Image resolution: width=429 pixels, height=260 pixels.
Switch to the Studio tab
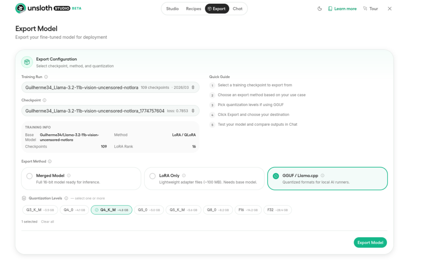(172, 9)
